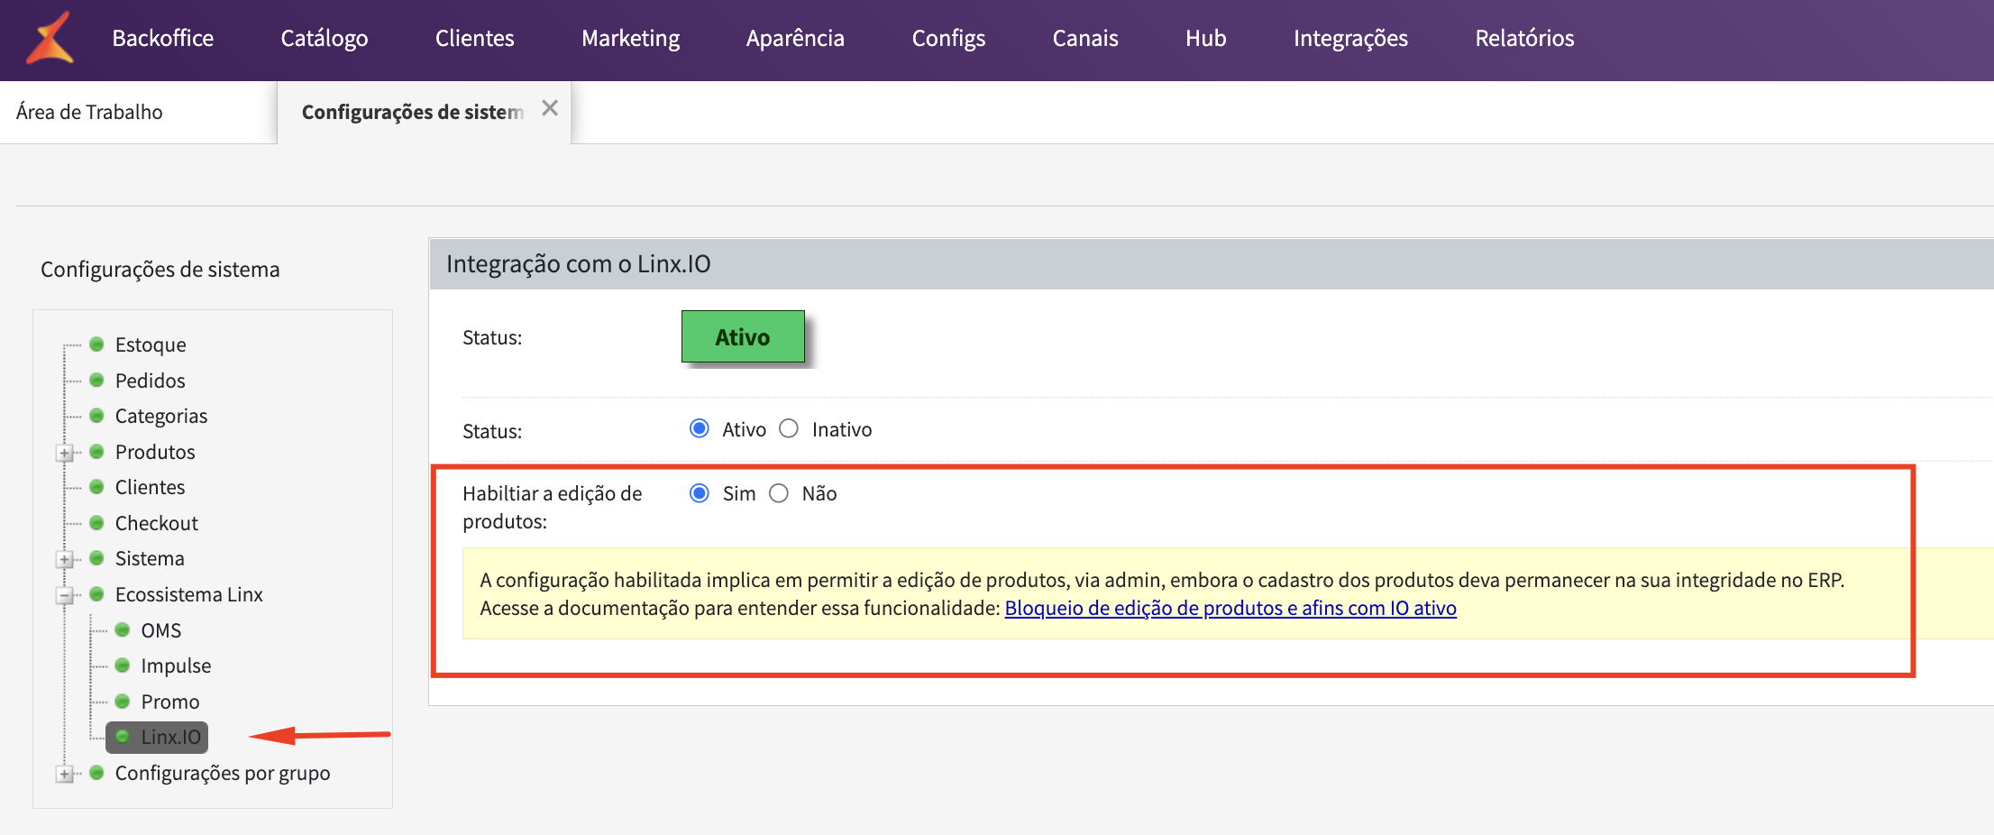Expand the Configurações por grupo node

pyautogui.click(x=65, y=774)
